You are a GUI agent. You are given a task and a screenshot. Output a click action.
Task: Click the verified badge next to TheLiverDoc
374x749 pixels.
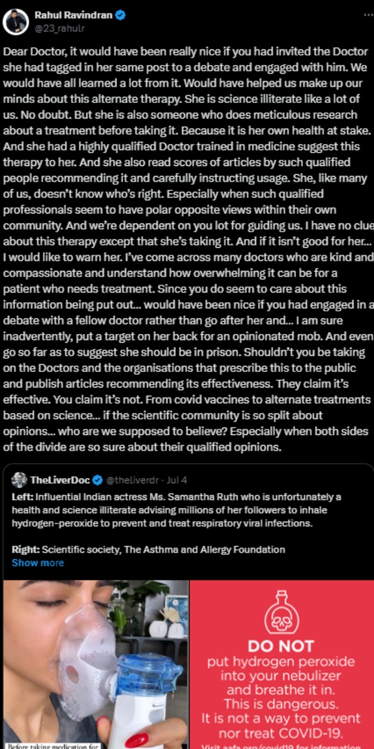click(x=98, y=481)
